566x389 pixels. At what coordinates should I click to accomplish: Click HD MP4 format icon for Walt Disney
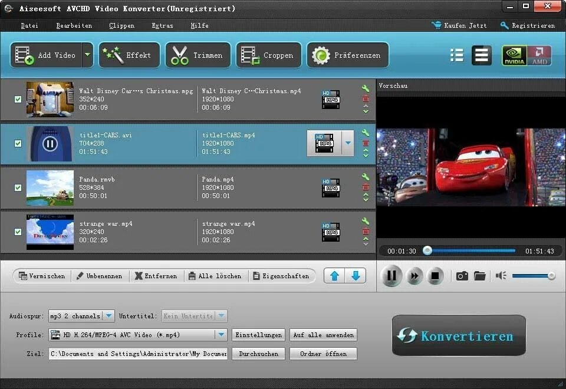coord(331,99)
